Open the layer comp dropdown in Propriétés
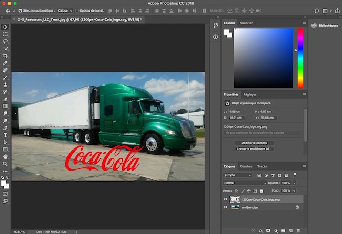The width and height of the screenshot is (342, 234). click(x=262, y=133)
